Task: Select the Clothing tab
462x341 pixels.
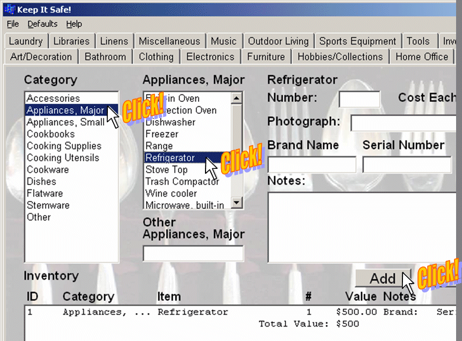Action: (156, 57)
